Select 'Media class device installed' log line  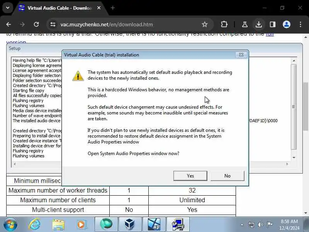click(x=37, y=111)
